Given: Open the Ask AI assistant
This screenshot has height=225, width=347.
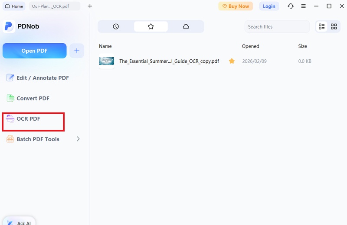Looking at the screenshot, I should click(x=19, y=222).
